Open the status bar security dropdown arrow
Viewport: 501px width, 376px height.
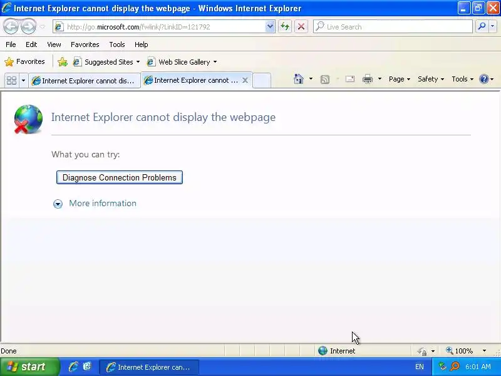point(433,351)
